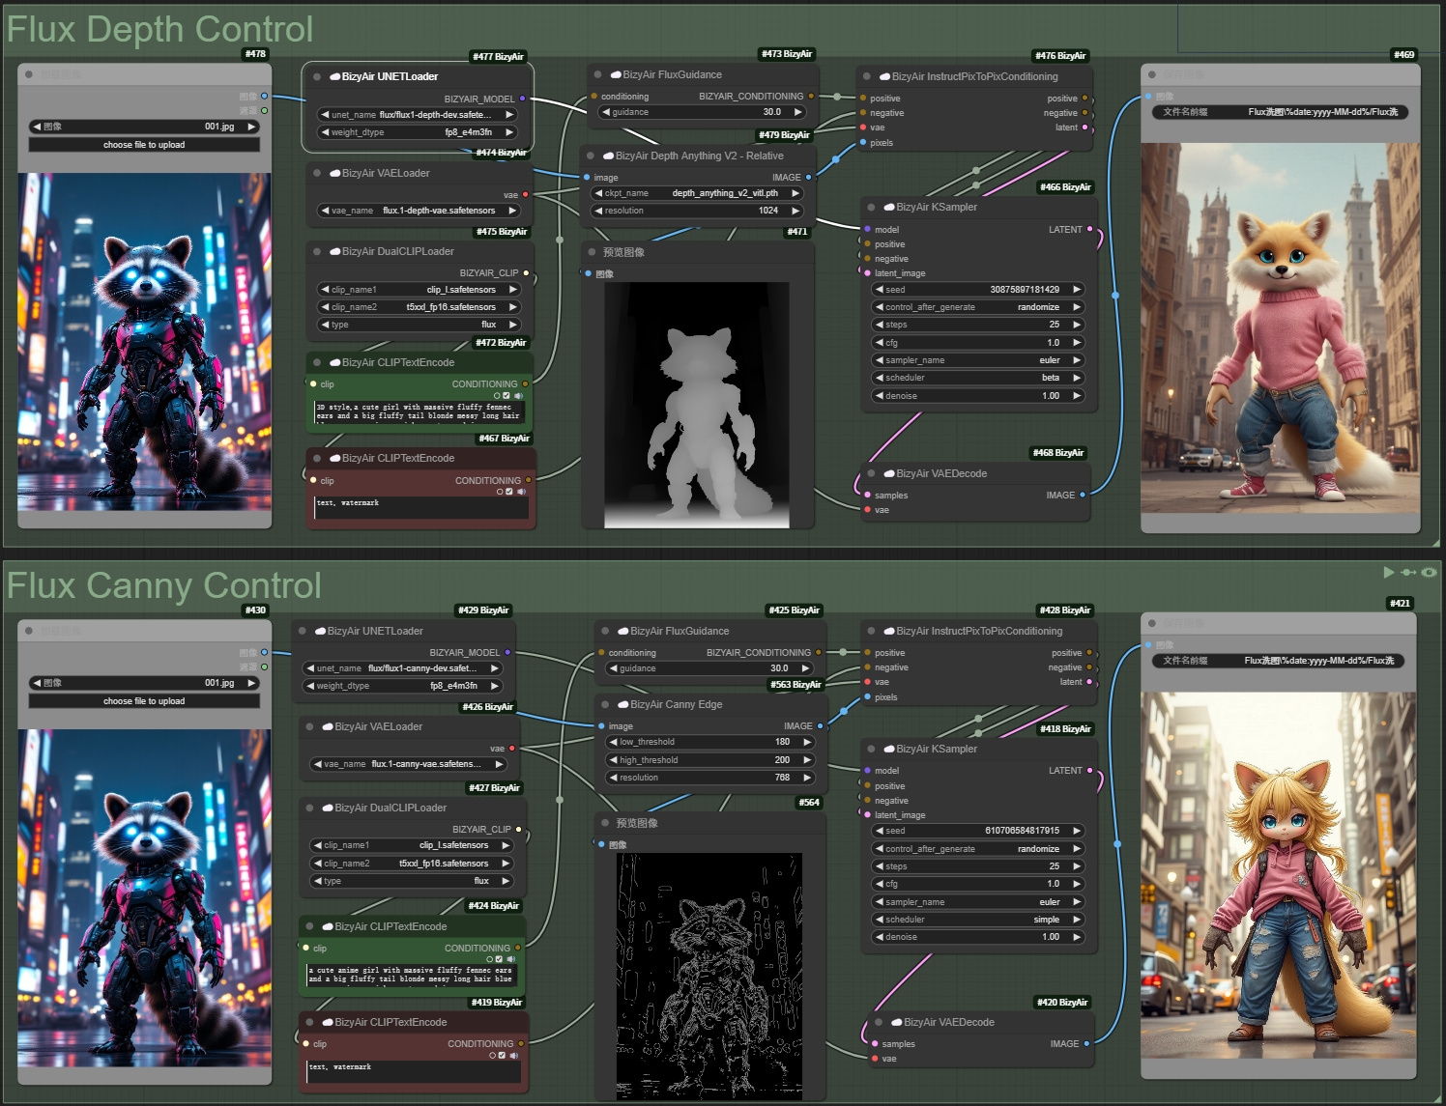Click the bypass arrow icon on Canny group header
This screenshot has height=1106, width=1446.
[1407, 572]
